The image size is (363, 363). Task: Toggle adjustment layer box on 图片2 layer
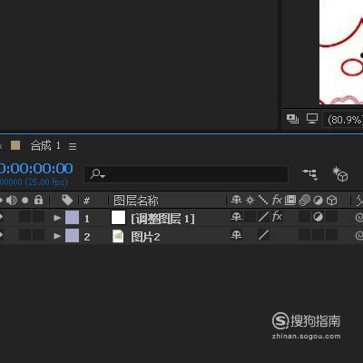coord(318,235)
